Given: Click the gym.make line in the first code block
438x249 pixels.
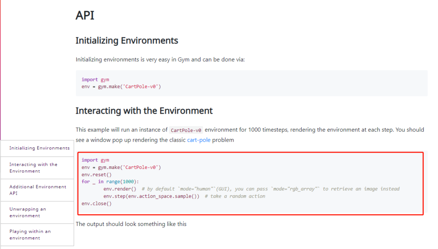Looking at the screenshot, I should pos(121,87).
